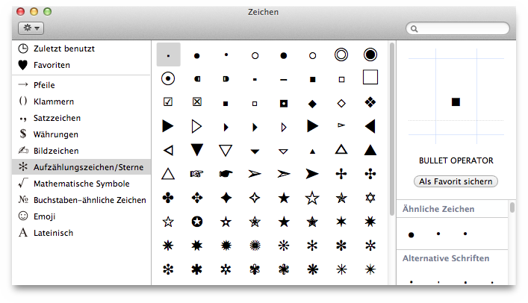Choose the white right-pointing triangle outline
This screenshot has width=528, height=303.
pyautogui.click(x=196, y=127)
